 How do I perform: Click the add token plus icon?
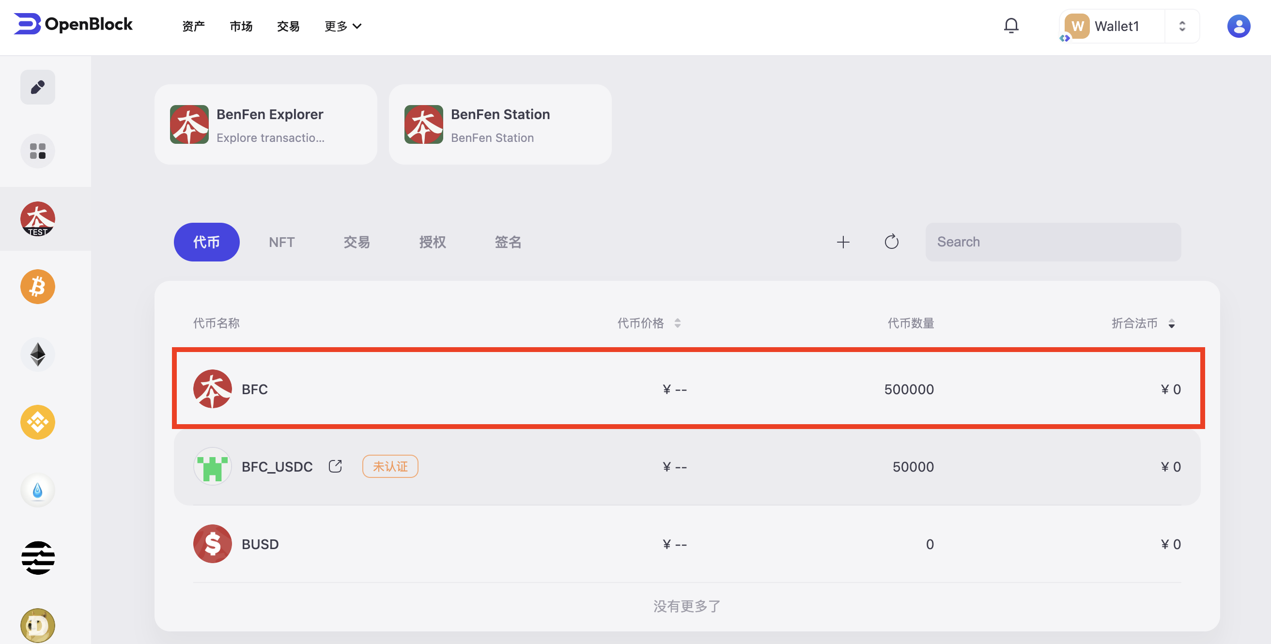pyautogui.click(x=843, y=242)
